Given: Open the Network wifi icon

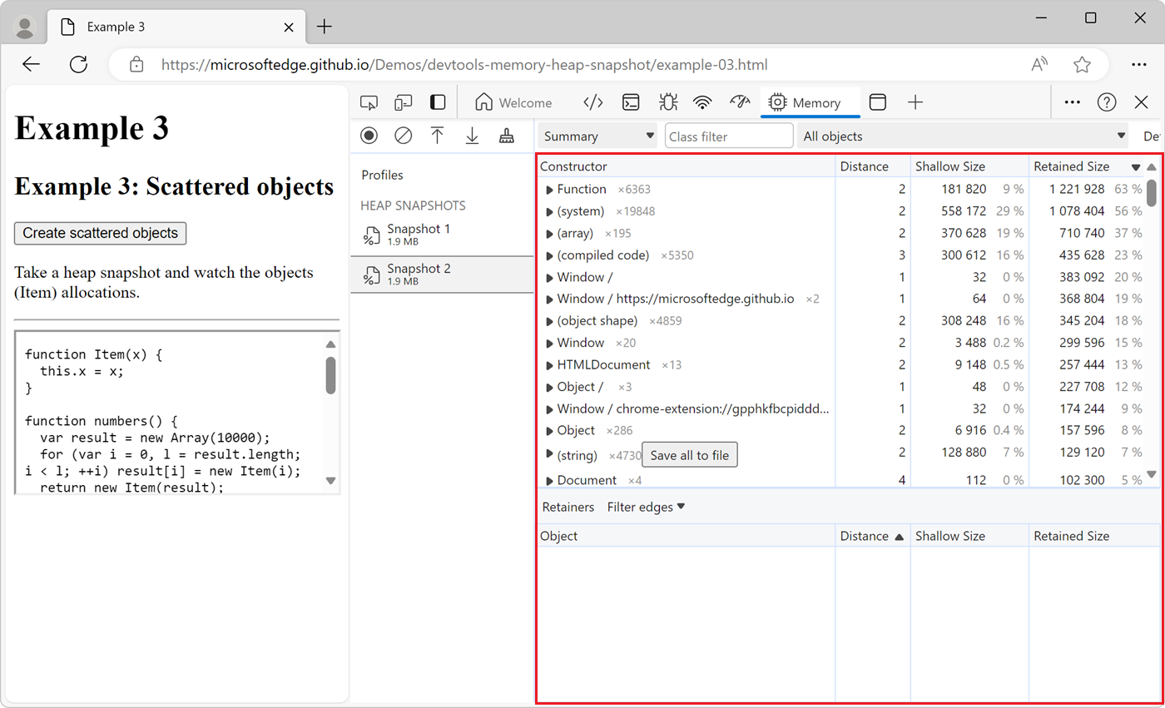Looking at the screenshot, I should (x=702, y=101).
